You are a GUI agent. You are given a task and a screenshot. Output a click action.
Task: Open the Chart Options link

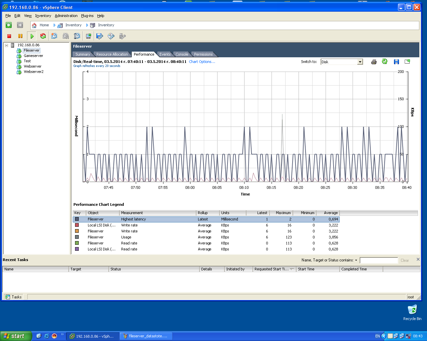[x=202, y=62]
